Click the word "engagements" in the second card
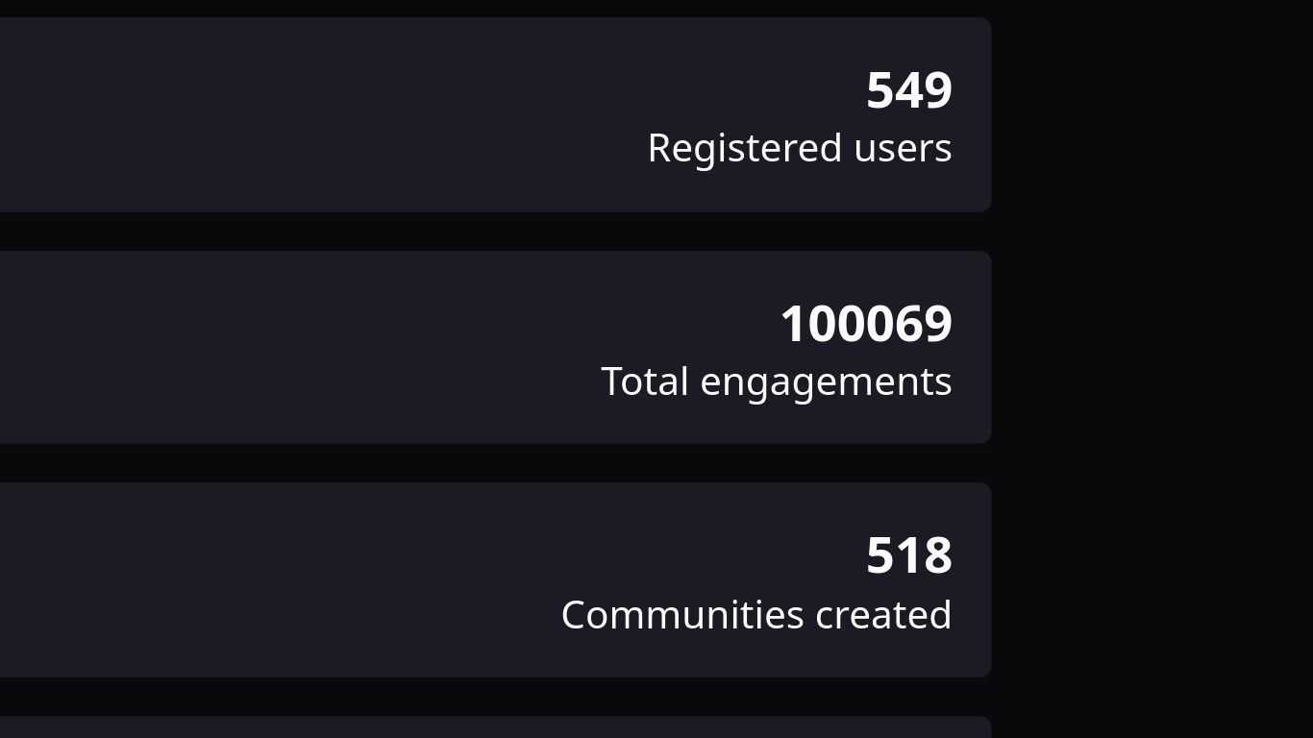This screenshot has width=1313, height=738. click(x=826, y=383)
